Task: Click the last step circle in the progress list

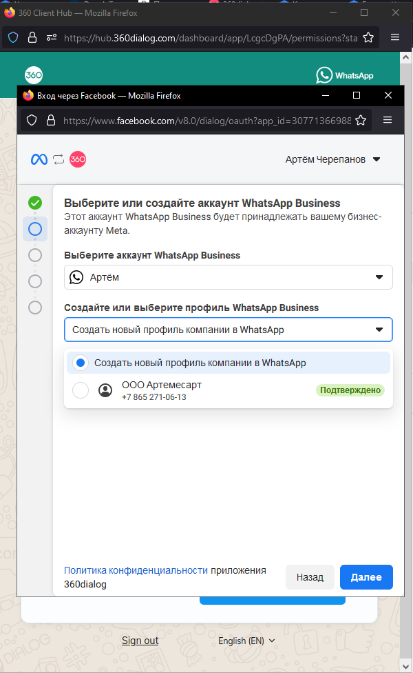Action: point(35,308)
